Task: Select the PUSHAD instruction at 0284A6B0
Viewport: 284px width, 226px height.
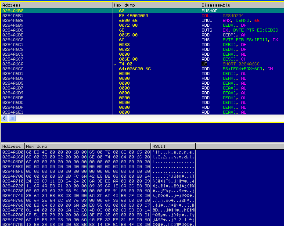Action: (x=208, y=11)
